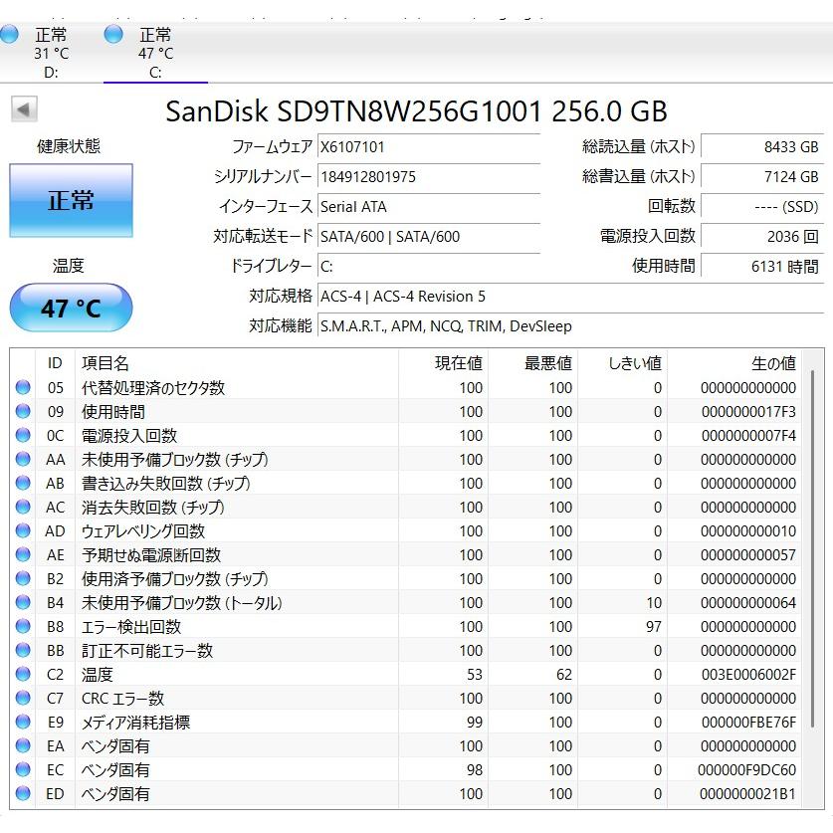833x833 pixels.
Task: Select the ウェアレベリング回数 row name
Action: click(143, 531)
